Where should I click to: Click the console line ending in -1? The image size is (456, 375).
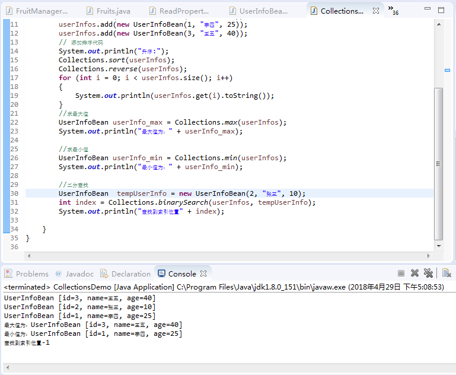click(x=27, y=343)
